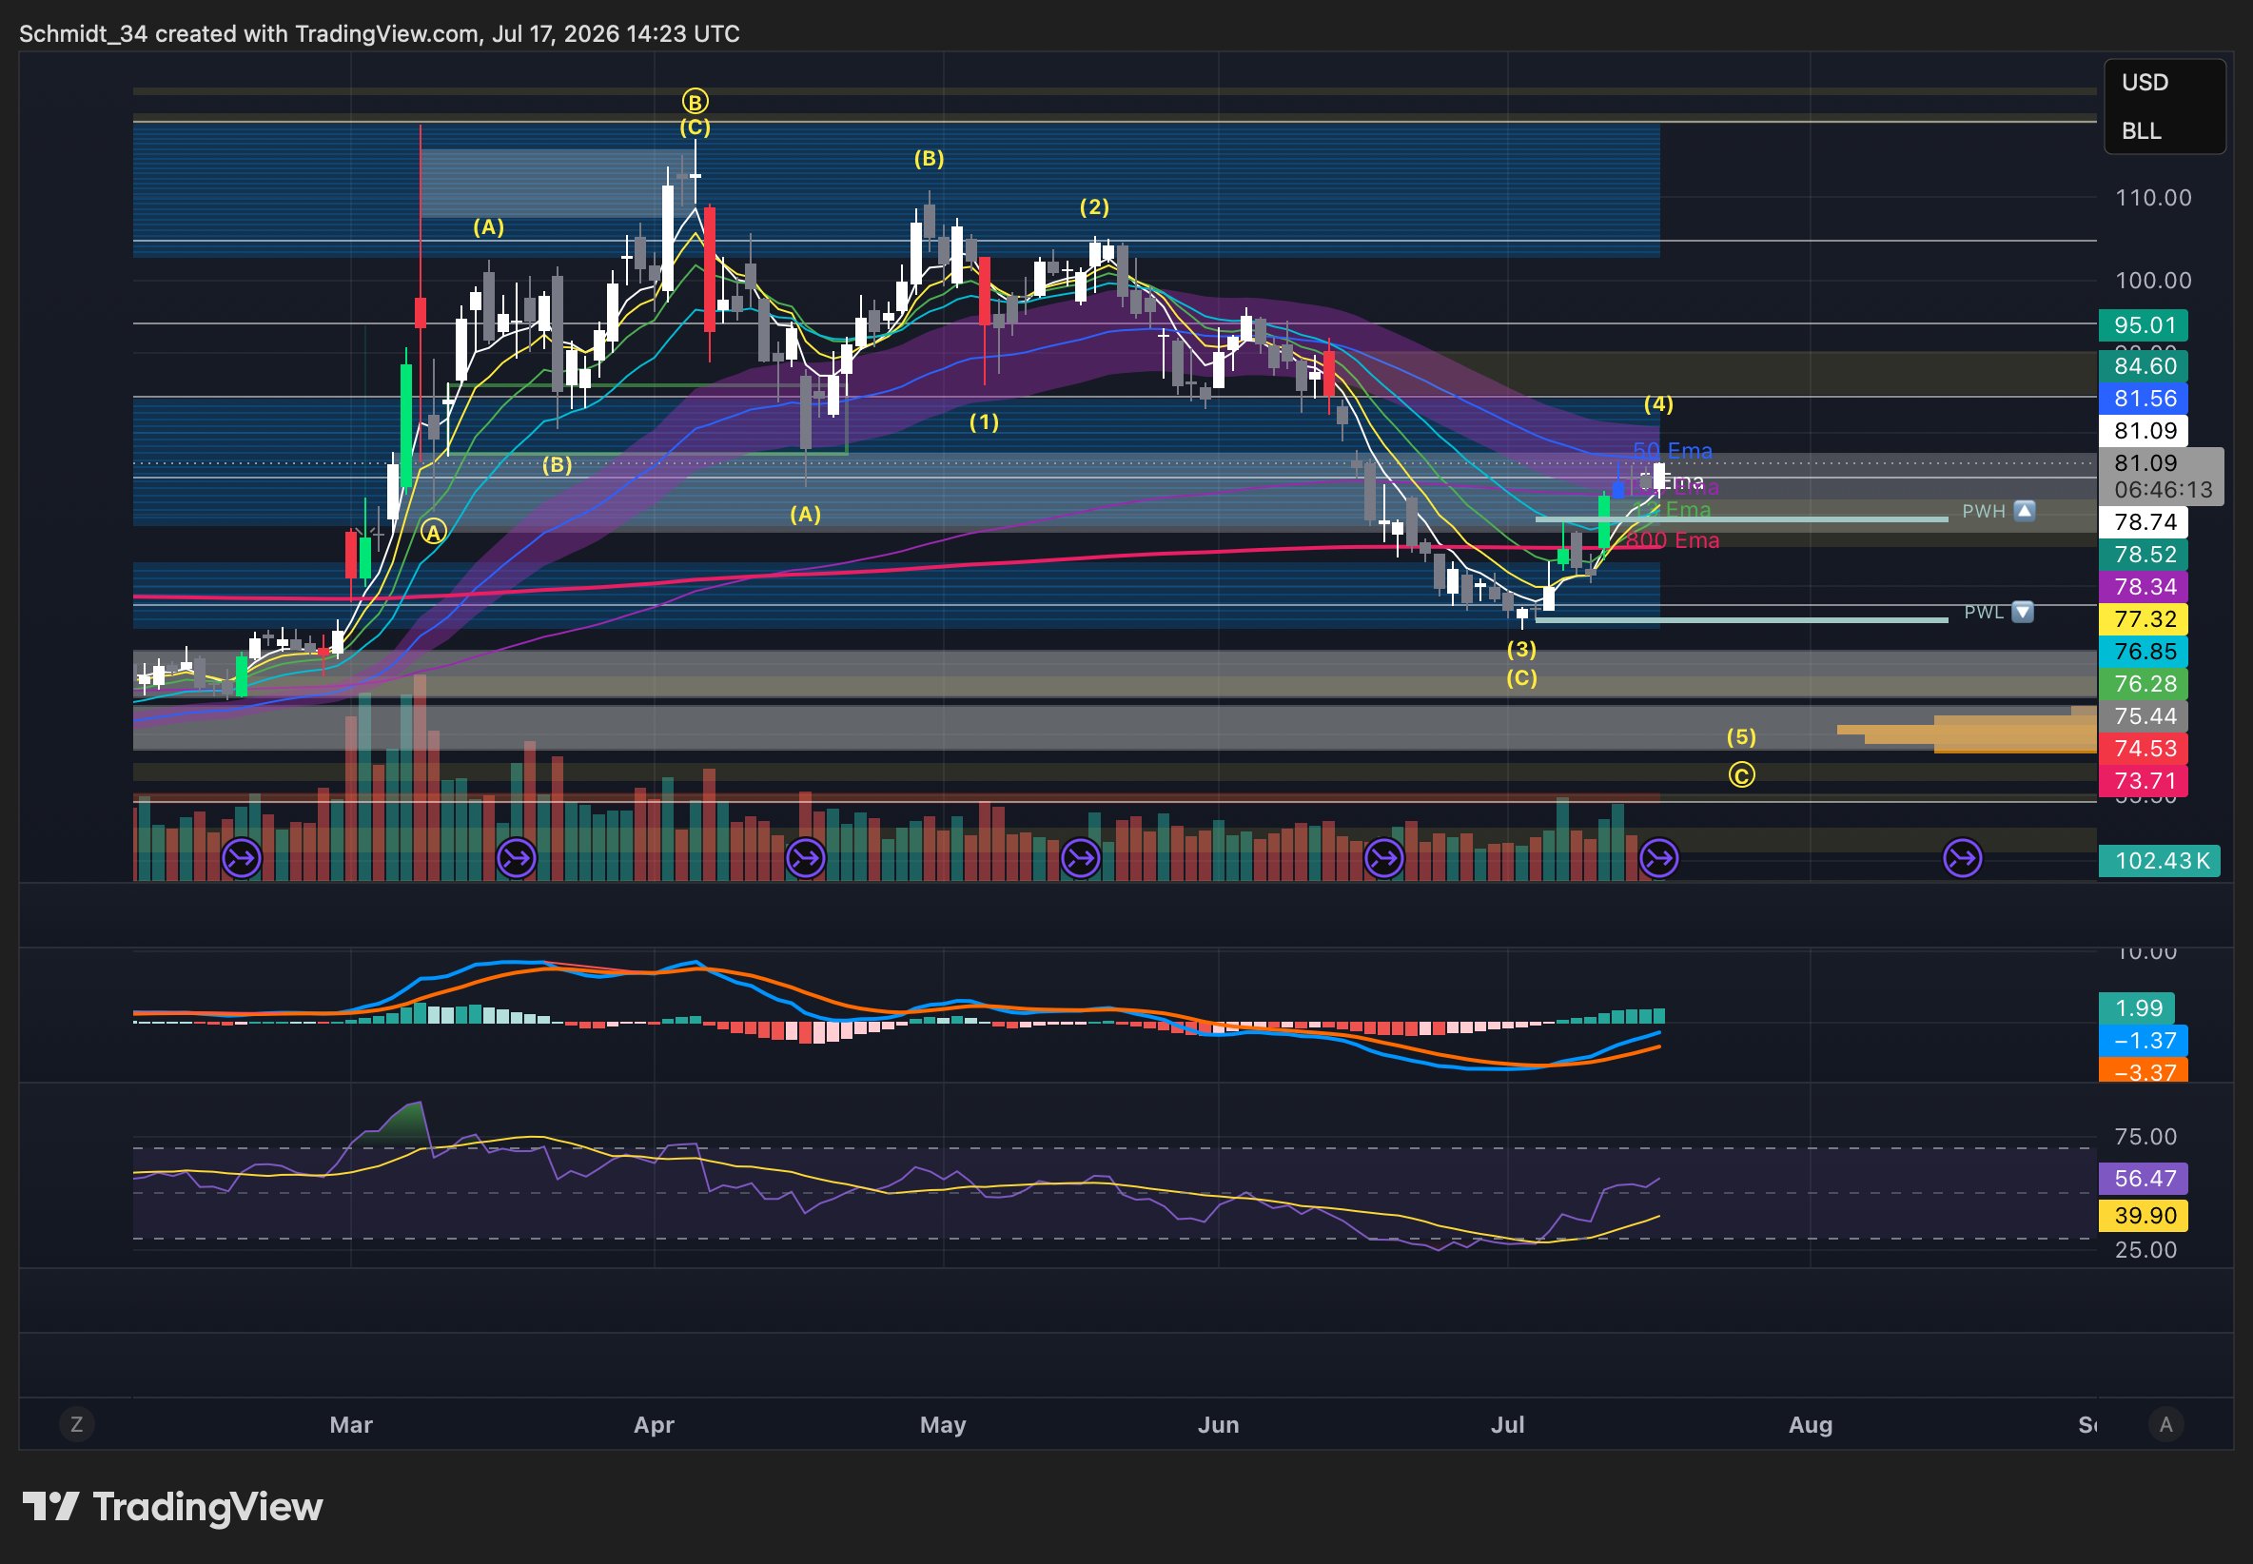2253x1564 pixels.
Task: Click the 73.71 price label
Action: coord(2144,780)
